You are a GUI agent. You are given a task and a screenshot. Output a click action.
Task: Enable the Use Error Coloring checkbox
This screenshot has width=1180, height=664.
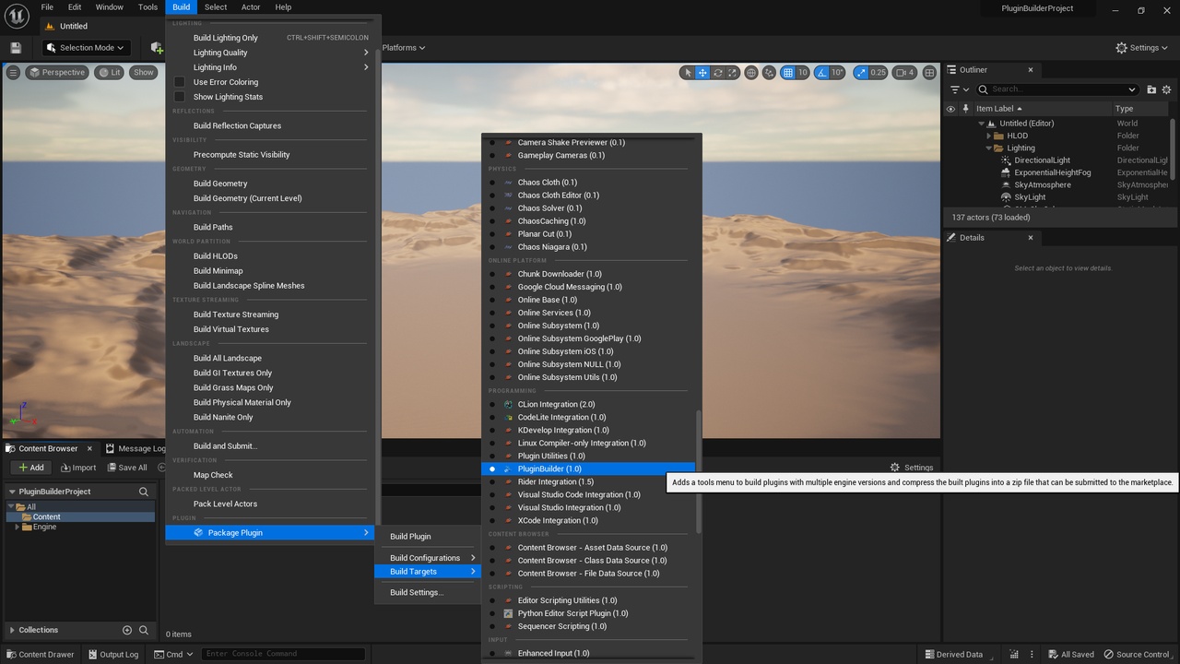180,82
